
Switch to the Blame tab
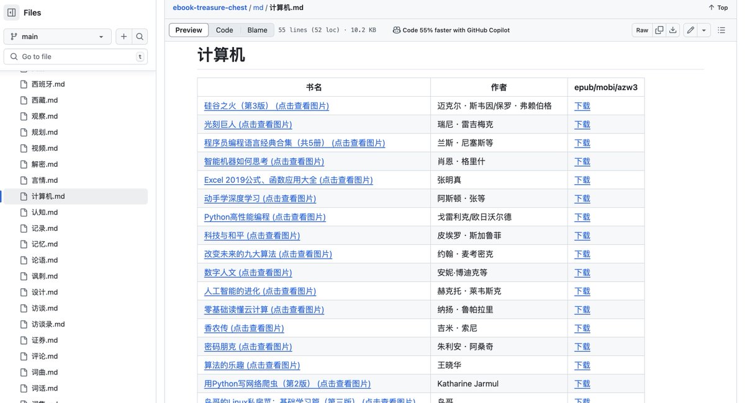(x=257, y=29)
